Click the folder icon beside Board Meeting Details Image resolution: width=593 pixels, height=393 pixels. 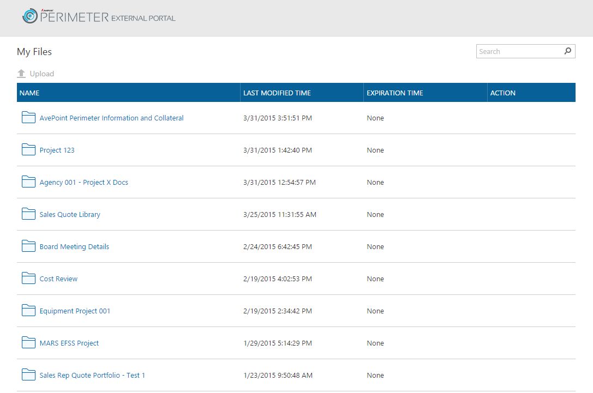(28, 246)
